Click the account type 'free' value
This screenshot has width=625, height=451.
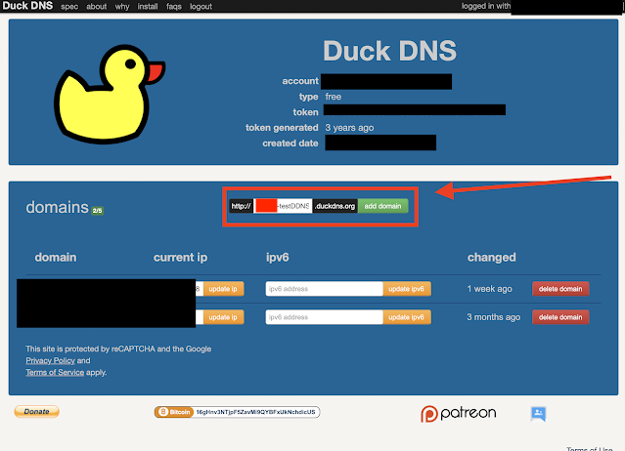coord(334,97)
